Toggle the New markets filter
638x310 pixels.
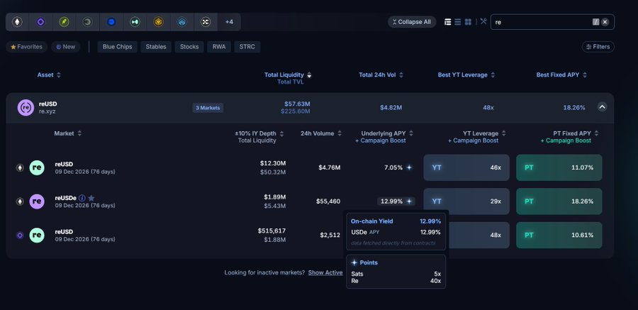pos(65,47)
